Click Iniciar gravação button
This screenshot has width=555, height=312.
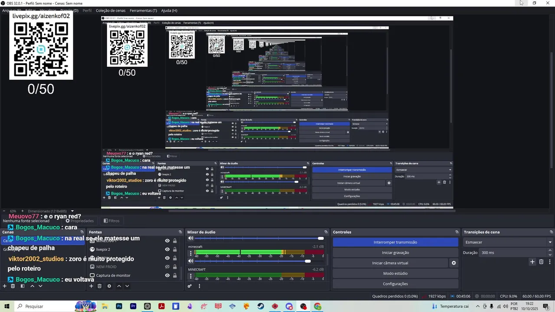[x=395, y=253]
